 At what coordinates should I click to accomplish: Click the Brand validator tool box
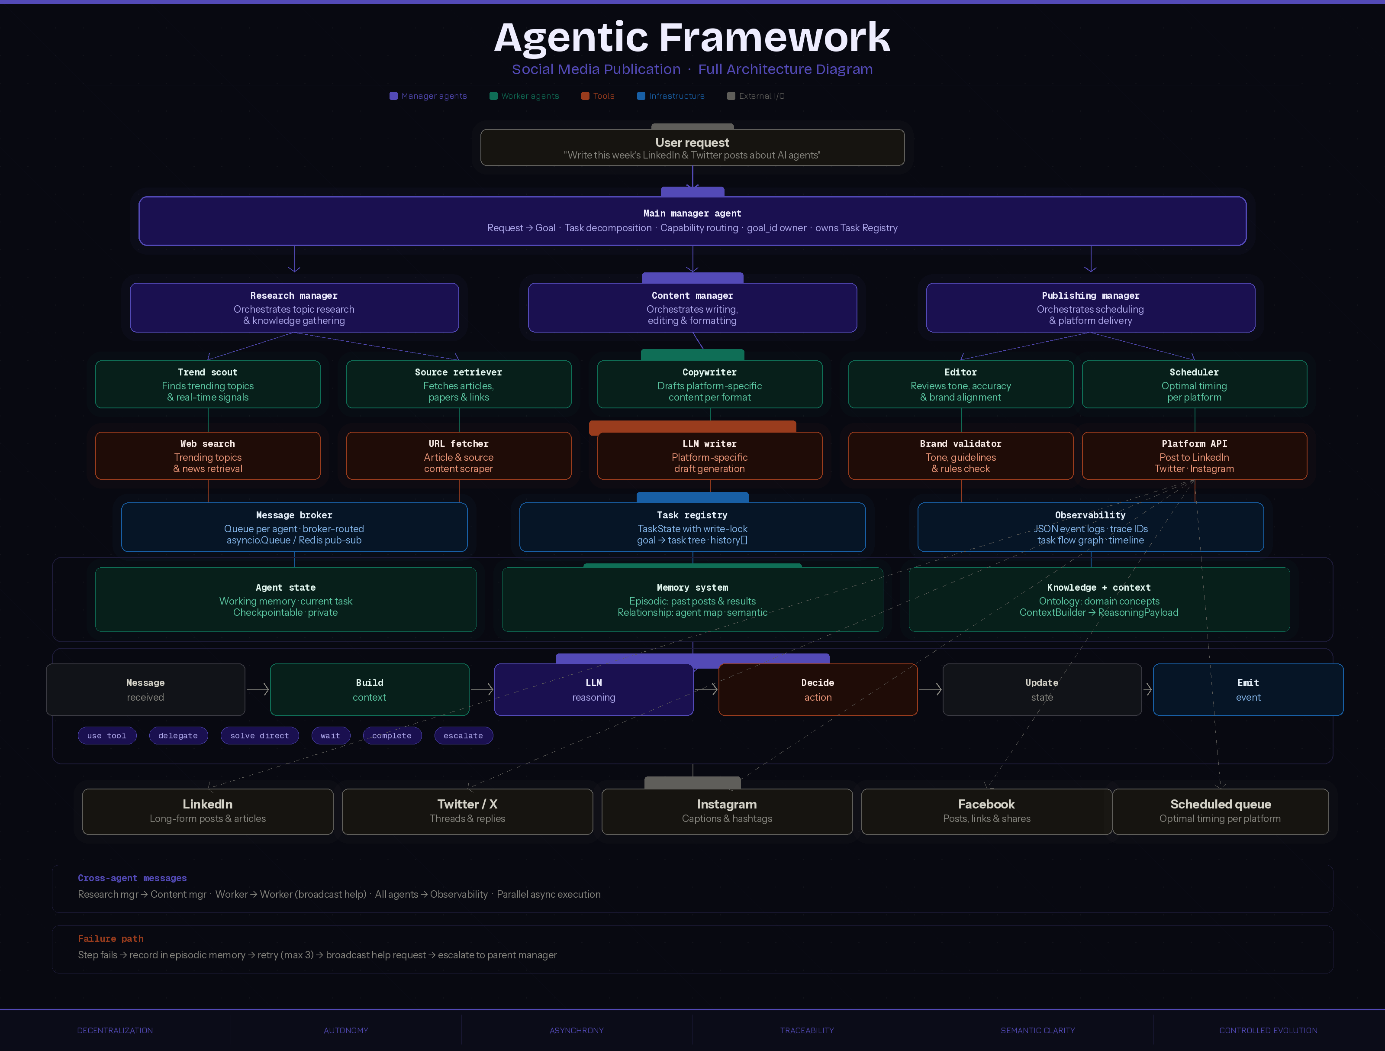click(x=961, y=456)
